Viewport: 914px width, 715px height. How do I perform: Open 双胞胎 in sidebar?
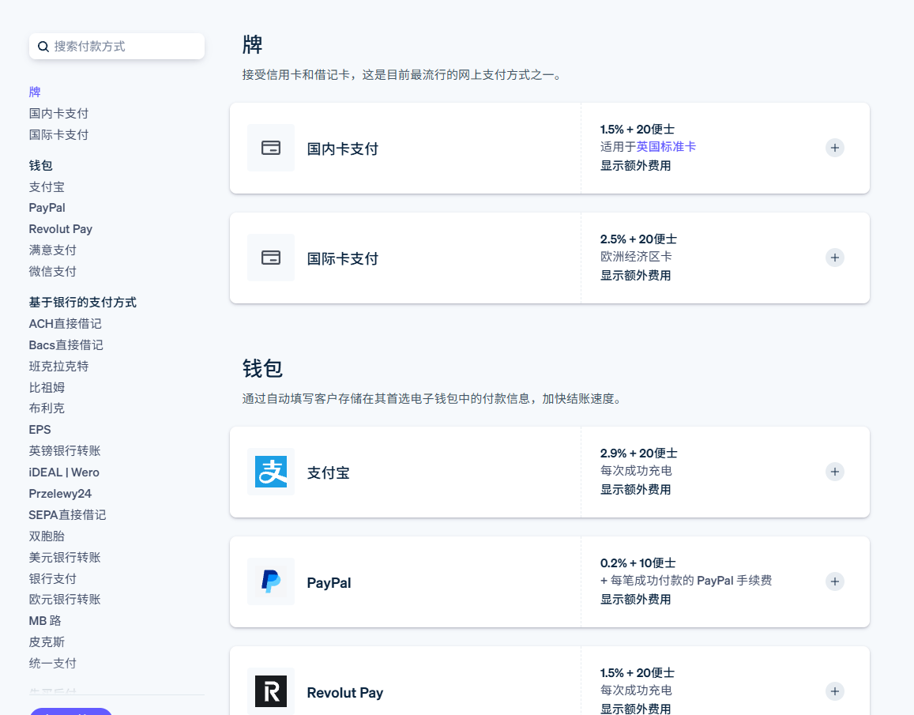pyautogui.click(x=47, y=536)
